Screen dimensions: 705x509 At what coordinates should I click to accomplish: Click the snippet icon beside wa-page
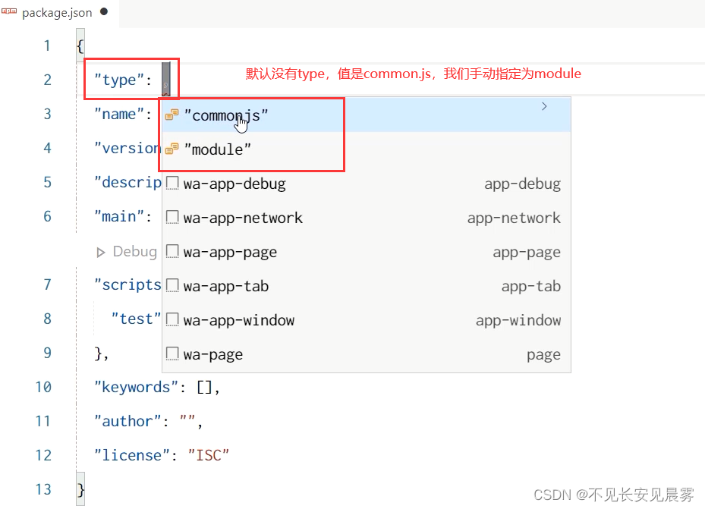tap(172, 354)
